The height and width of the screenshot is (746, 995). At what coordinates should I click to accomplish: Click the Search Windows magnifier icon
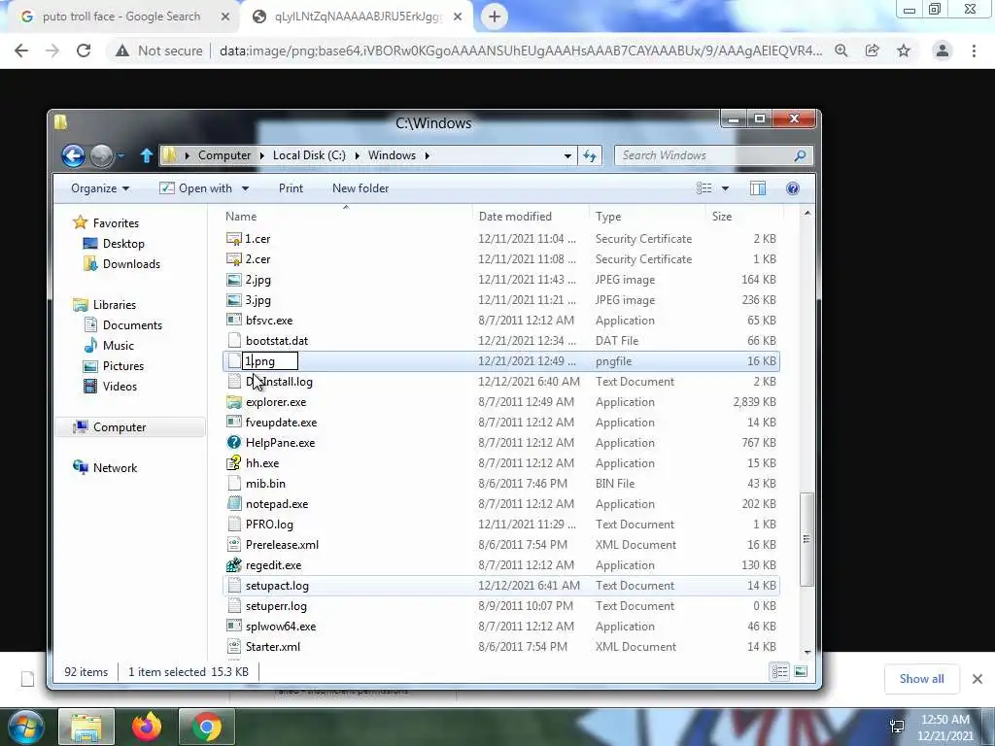pos(800,155)
